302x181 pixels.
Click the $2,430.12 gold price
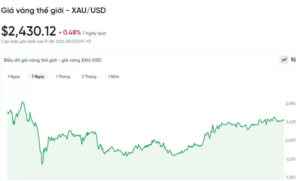[x=29, y=31]
